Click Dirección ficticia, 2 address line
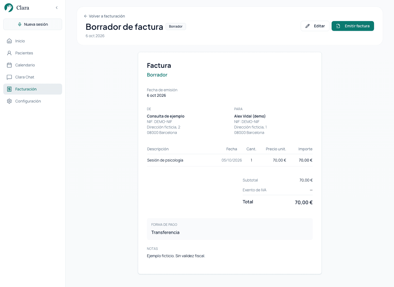 pos(164,127)
